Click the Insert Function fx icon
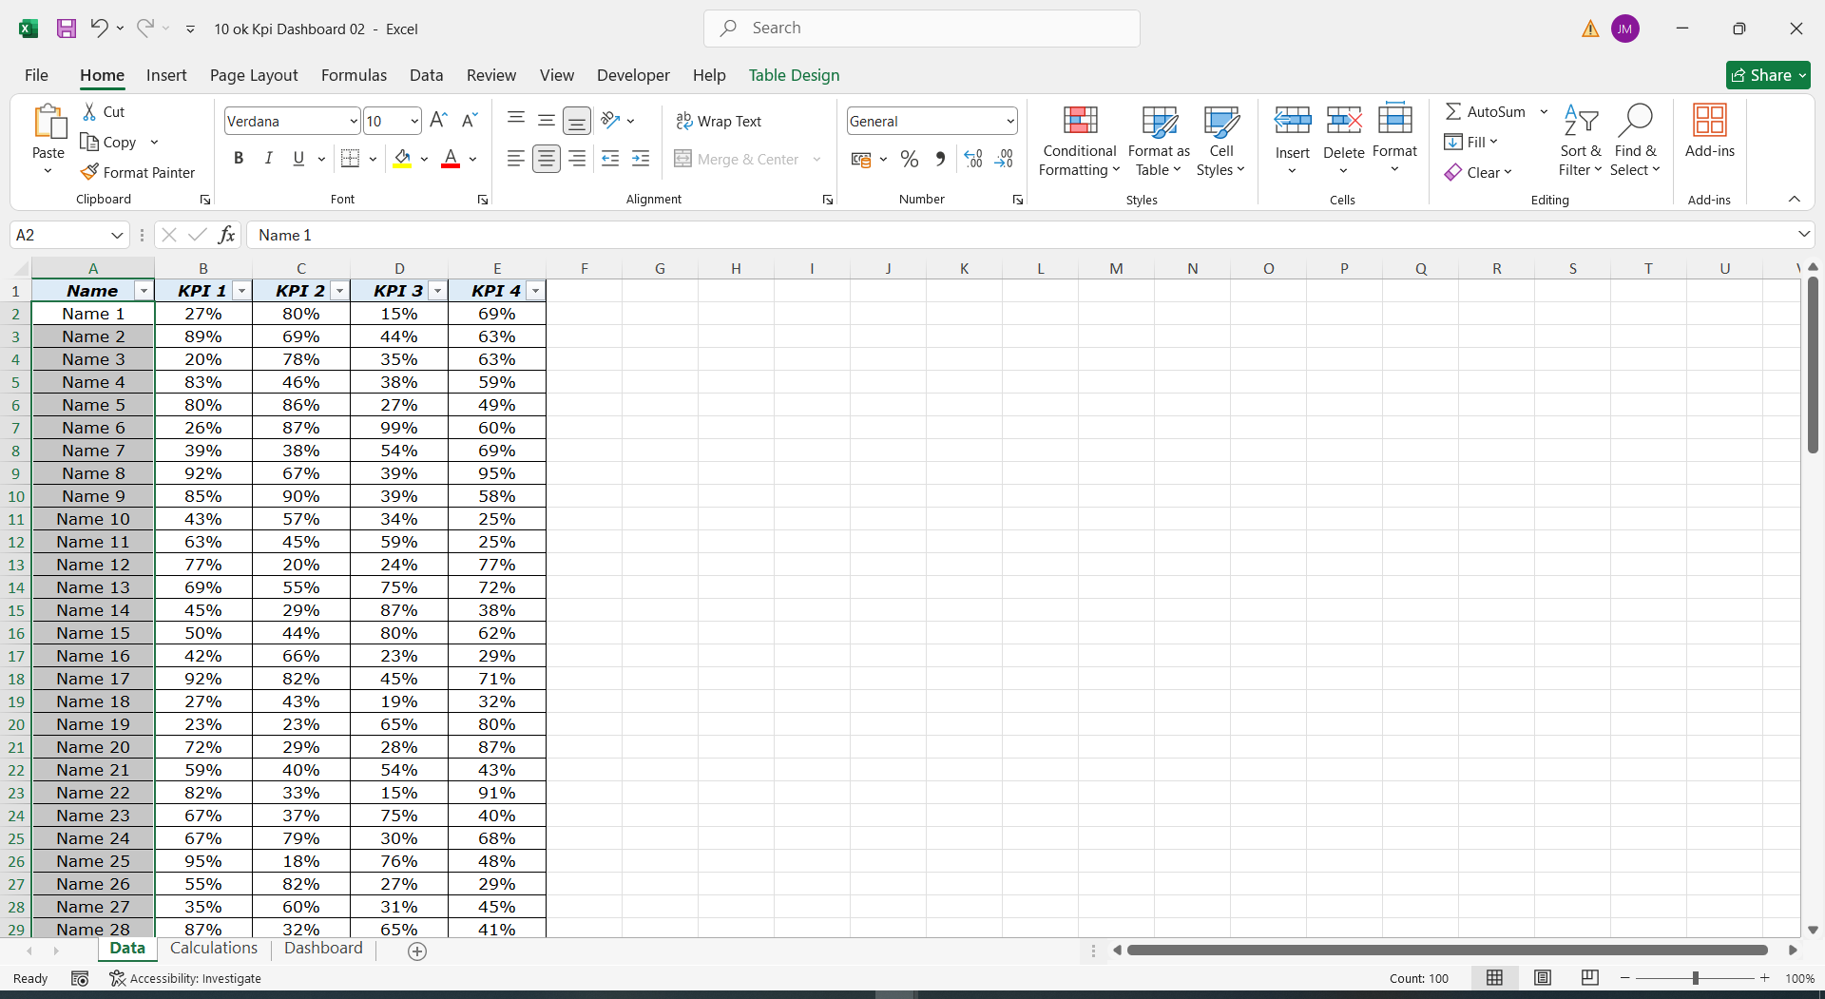The height and width of the screenshot is (999, 1825). click(226, 235)
